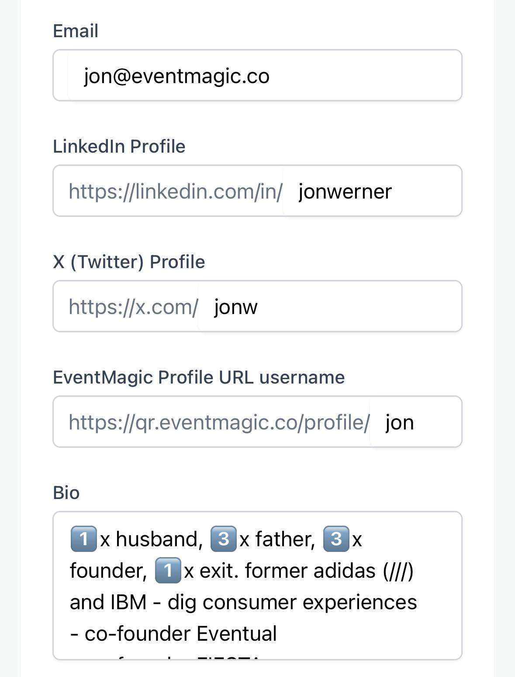
Task: Click the LinkedIn Profile label
Action: coord(119,147)
